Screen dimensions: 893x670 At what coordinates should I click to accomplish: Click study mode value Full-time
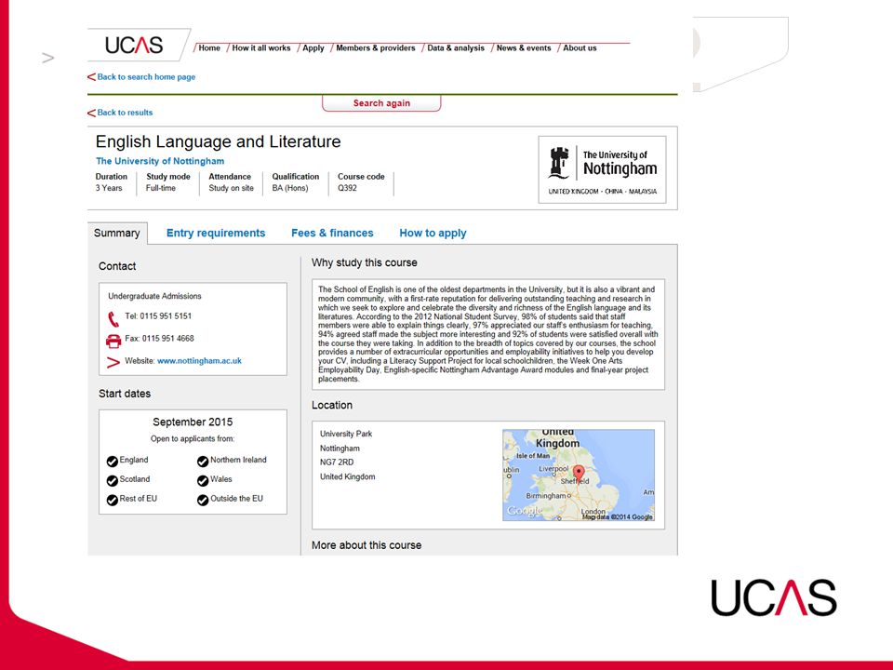pyautogui.click(x=161, y=188)
